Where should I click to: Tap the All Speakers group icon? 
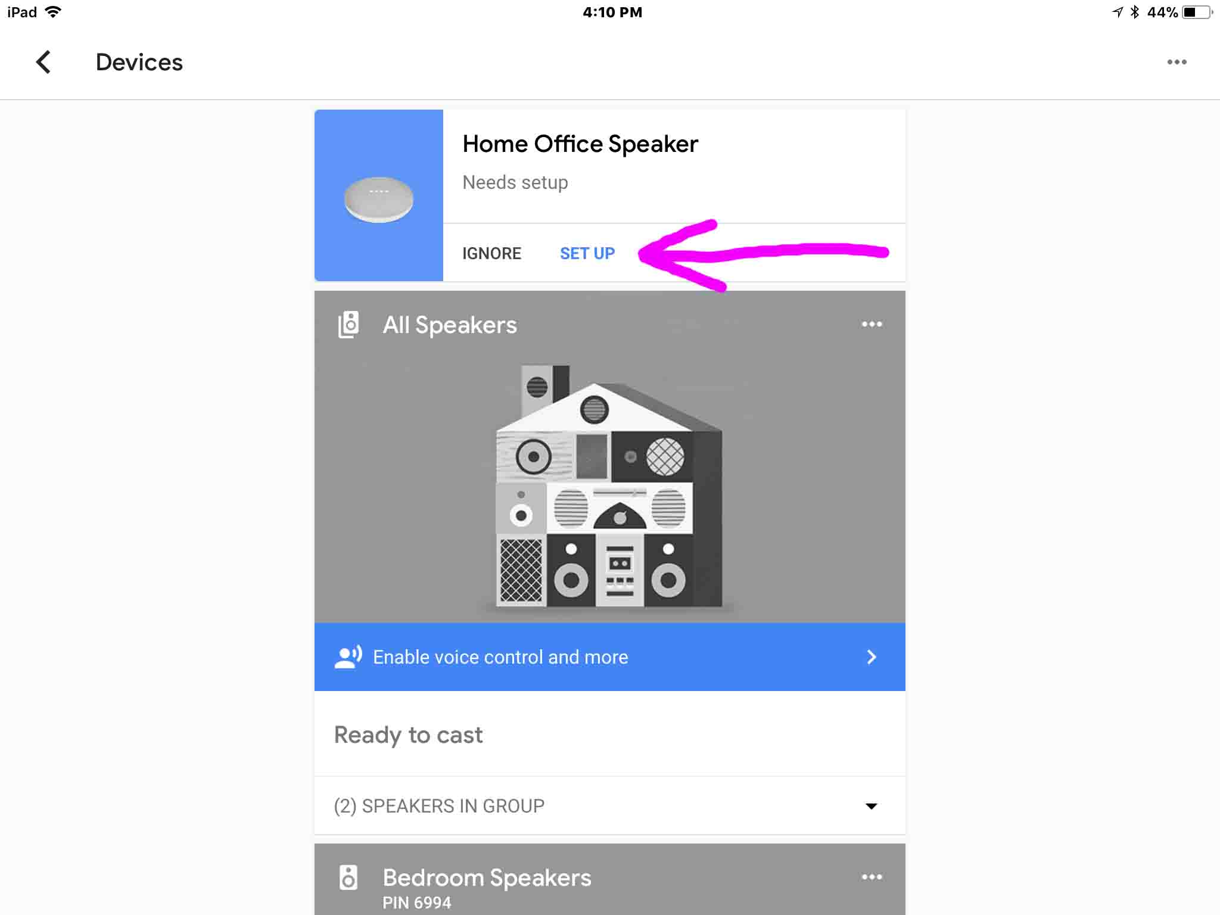tap(348, 325)
